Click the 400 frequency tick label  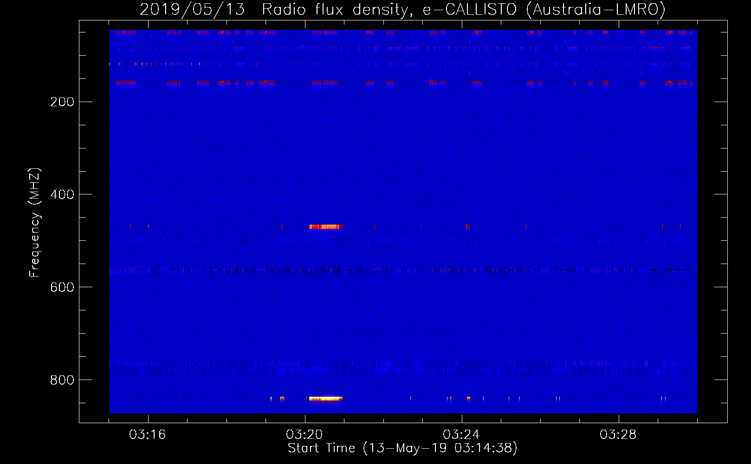(x=62, y=195)
